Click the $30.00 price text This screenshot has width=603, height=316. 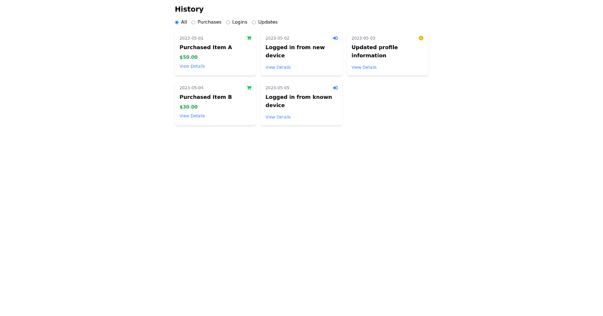pos(188,107)
